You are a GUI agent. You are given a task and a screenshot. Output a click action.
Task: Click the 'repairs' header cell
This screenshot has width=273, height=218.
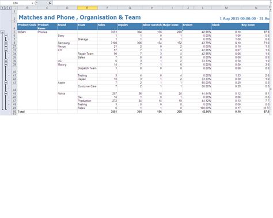pyautogui.click(x=130, y=26)
